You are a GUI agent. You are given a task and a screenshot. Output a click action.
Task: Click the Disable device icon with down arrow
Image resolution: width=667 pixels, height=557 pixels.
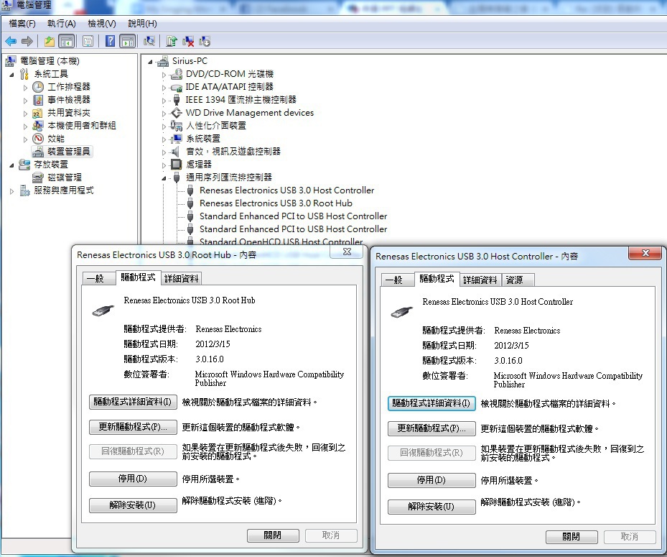pyautogui.click(x=205, y=41)
